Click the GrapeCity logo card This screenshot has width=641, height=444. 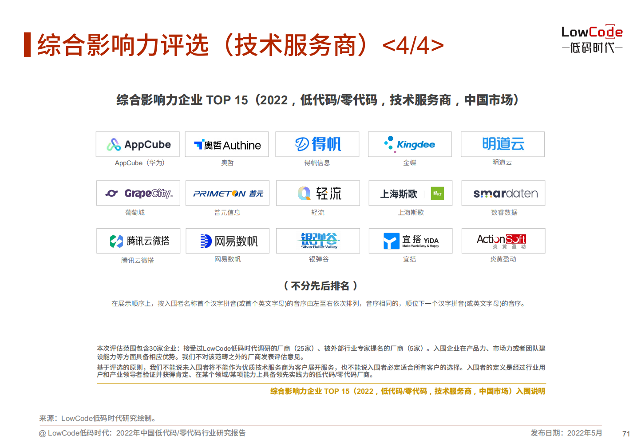(x=138, y=193)
